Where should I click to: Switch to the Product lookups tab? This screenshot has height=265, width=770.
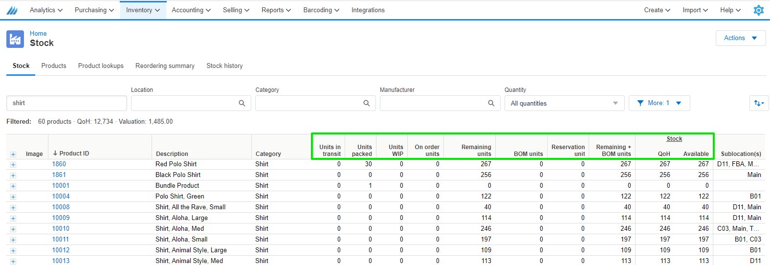[x=101, y=66]
